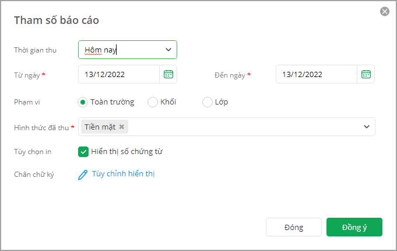Close dialog with the X icon
The width and height of the screenshot is (397, 251).
385,12
